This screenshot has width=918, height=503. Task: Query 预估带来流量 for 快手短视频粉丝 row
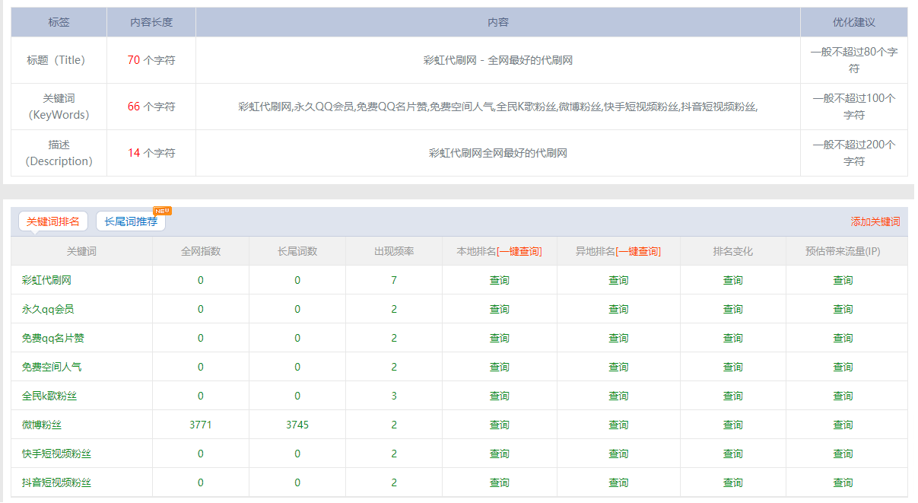tap(844, 453)
